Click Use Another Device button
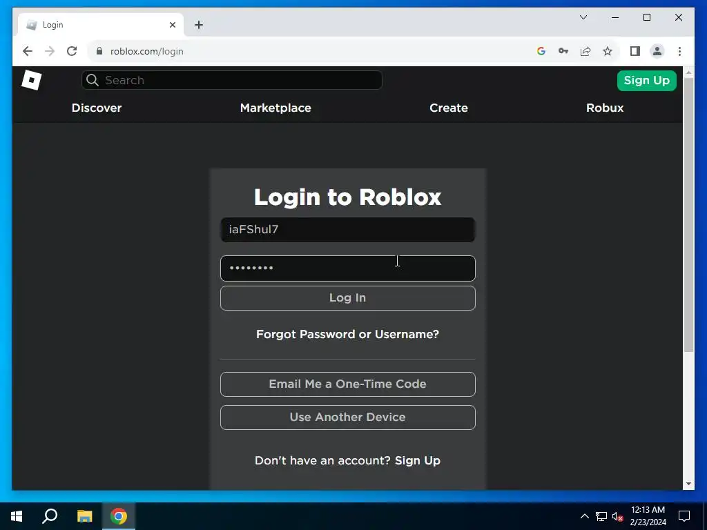Viewport: 707px width, 530px height. point(348,418)
